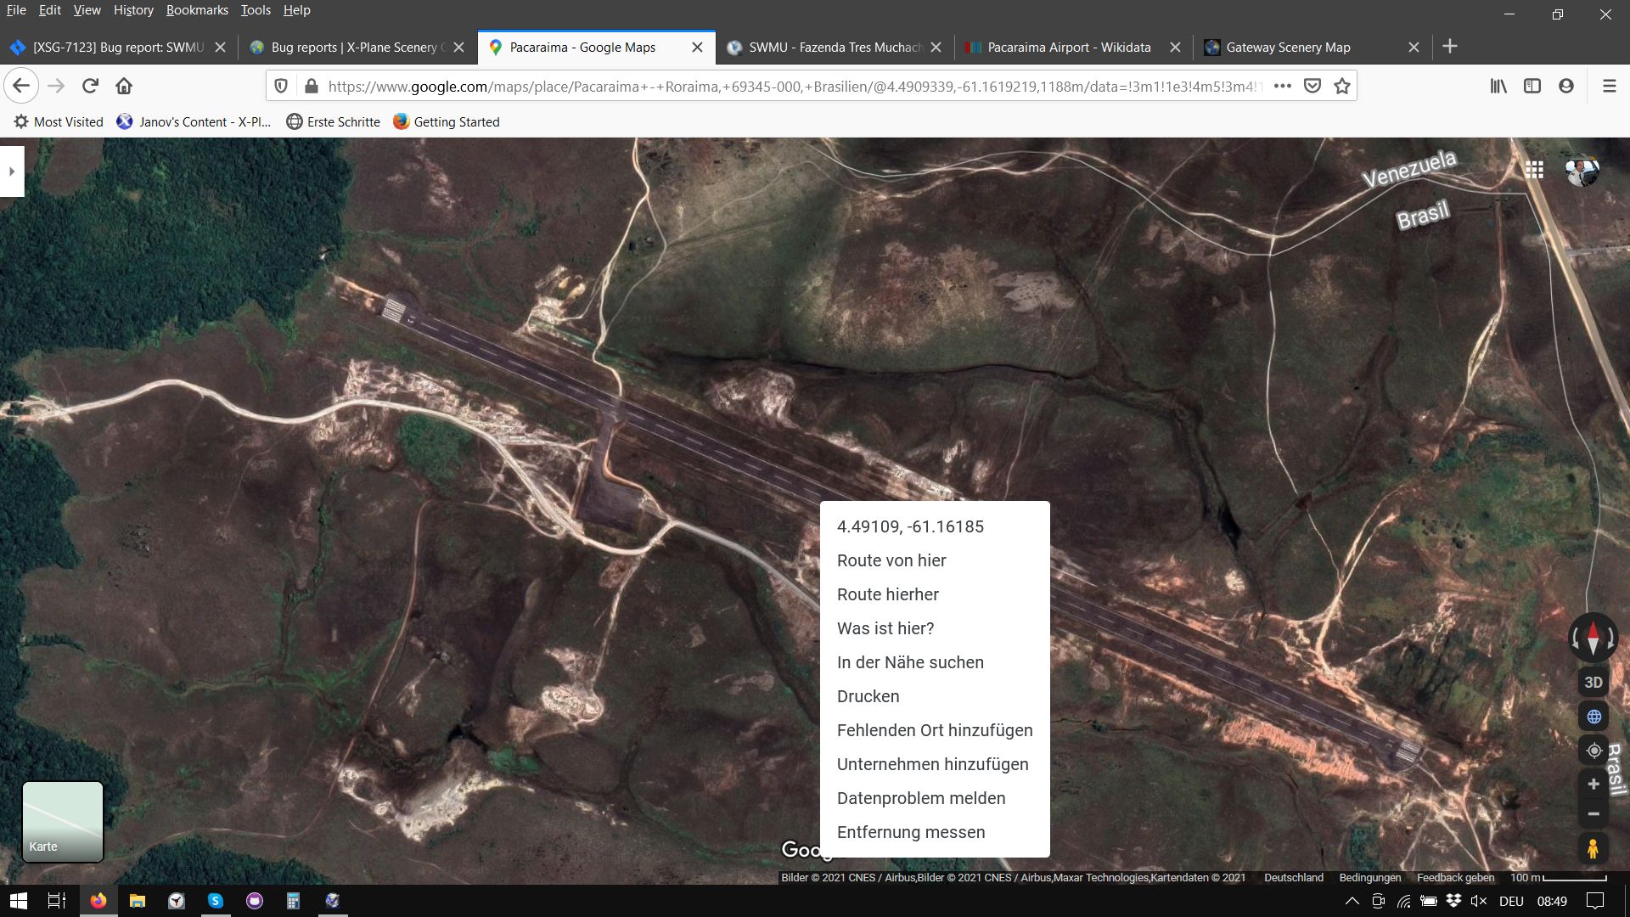Select Was ist hier?
The image size is (1630, 917).
(935, 628)
